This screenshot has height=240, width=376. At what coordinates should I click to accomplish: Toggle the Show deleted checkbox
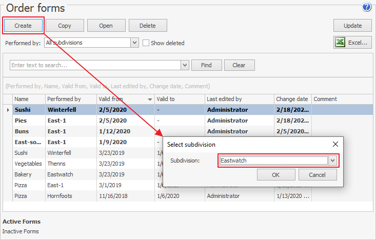(146, 43)
